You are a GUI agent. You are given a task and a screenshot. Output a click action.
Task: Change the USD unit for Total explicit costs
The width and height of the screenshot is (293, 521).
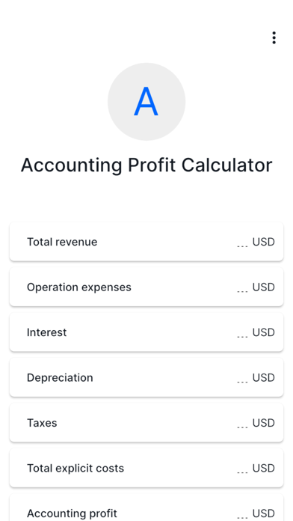point(263,468)
